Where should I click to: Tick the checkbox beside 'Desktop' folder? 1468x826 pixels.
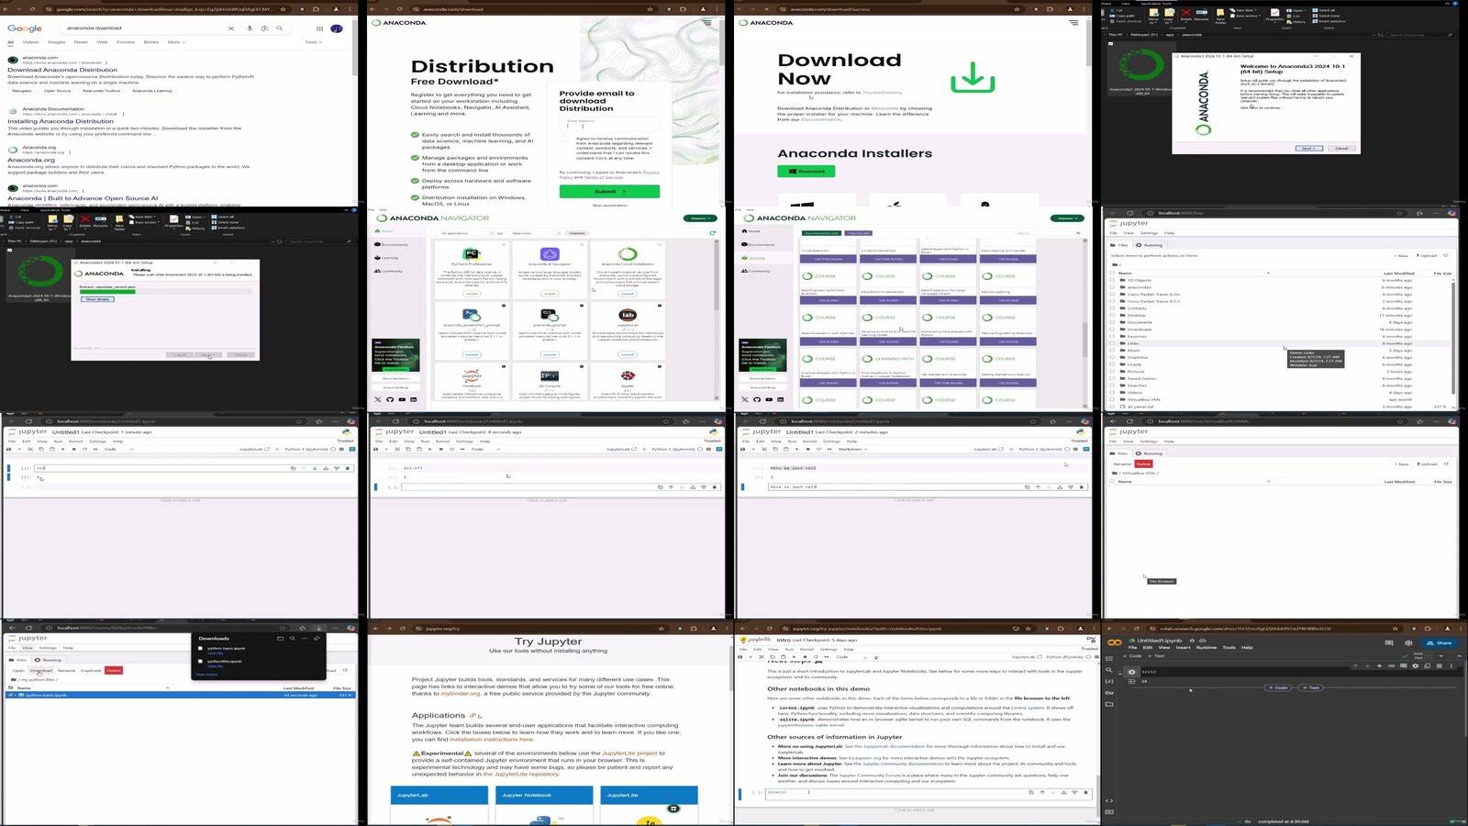[1112, 315]
